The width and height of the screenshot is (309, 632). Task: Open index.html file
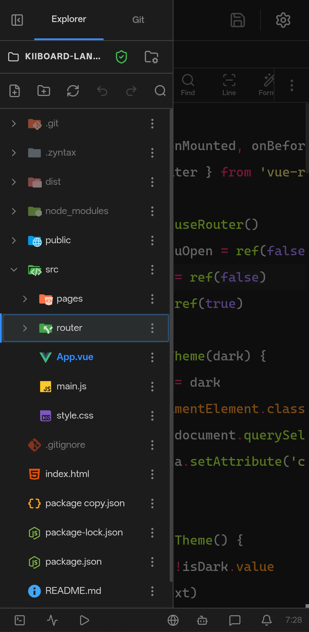85,474
